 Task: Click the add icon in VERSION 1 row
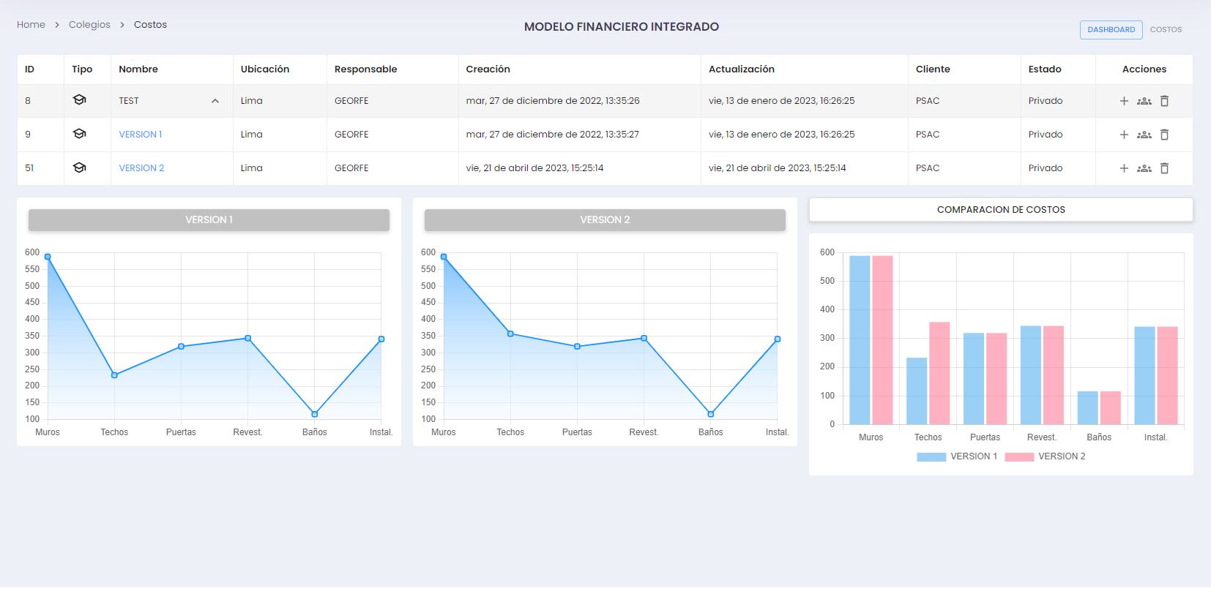click(1124, 135)
